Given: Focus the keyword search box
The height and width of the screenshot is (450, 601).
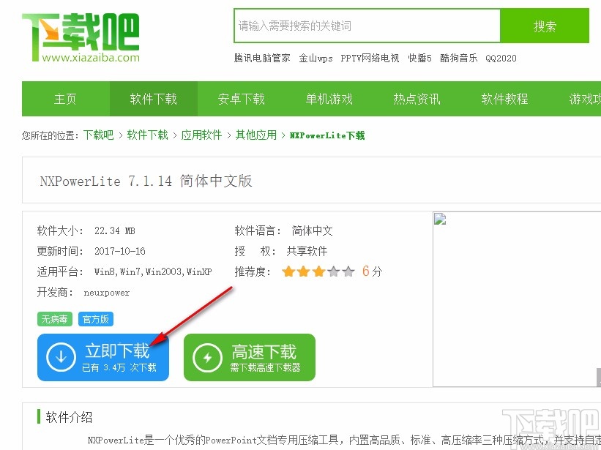Looking at the screenshot, I should coord(367,26).
